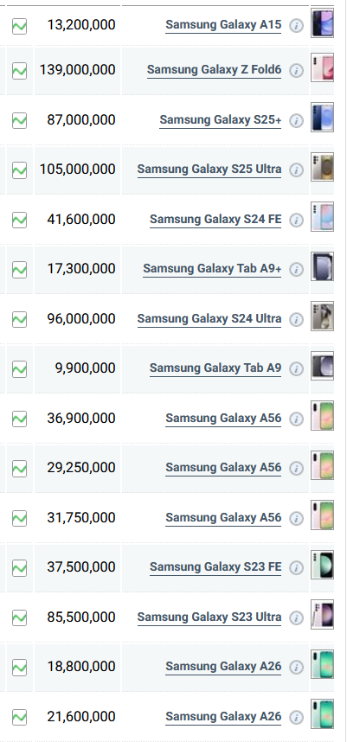Click info icon beside Galaxy Tab A9
This screenshot has height=742, width=347.
coord(296,368)
